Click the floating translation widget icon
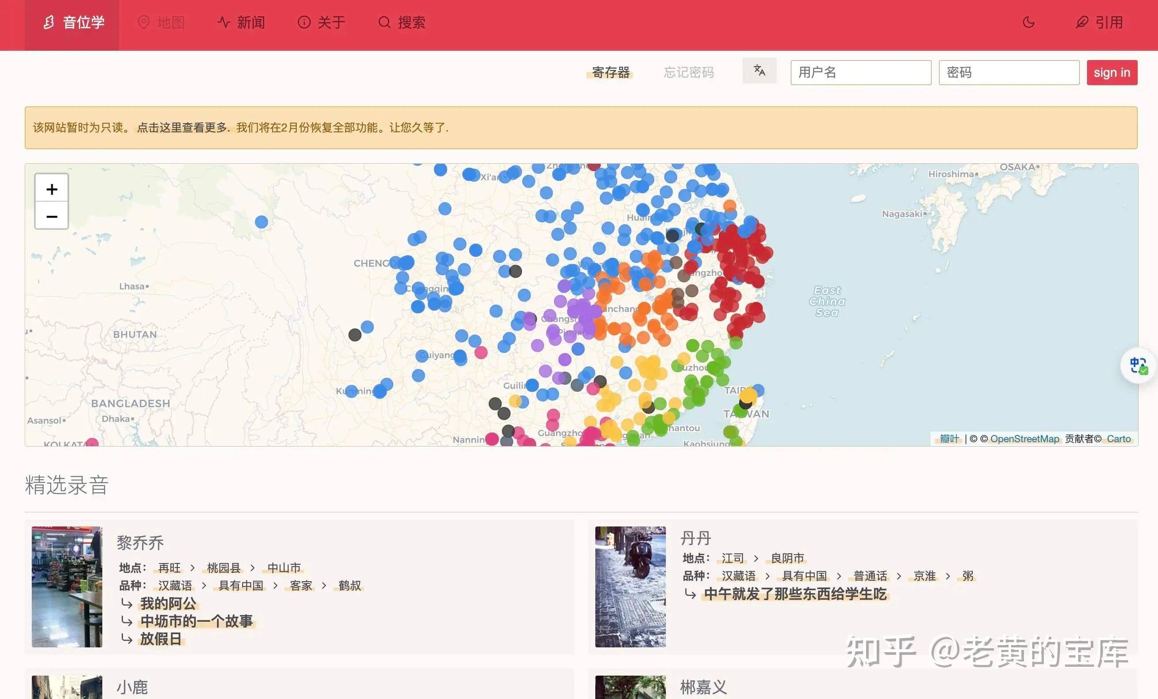The width and height of the screenshot is (1158, 699). pyautogui.click(x=1138, y=365)
